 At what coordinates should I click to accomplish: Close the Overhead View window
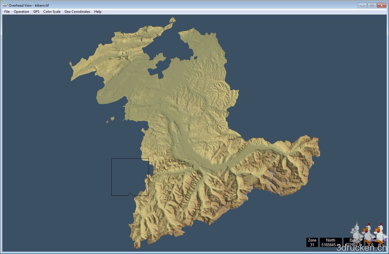tap(381, 5)
